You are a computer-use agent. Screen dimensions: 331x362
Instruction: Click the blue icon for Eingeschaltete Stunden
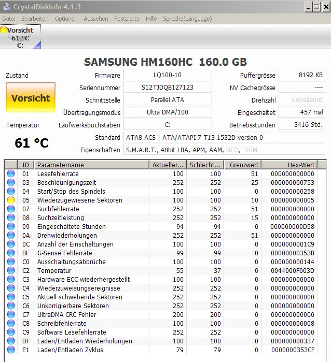click(11, 226)
